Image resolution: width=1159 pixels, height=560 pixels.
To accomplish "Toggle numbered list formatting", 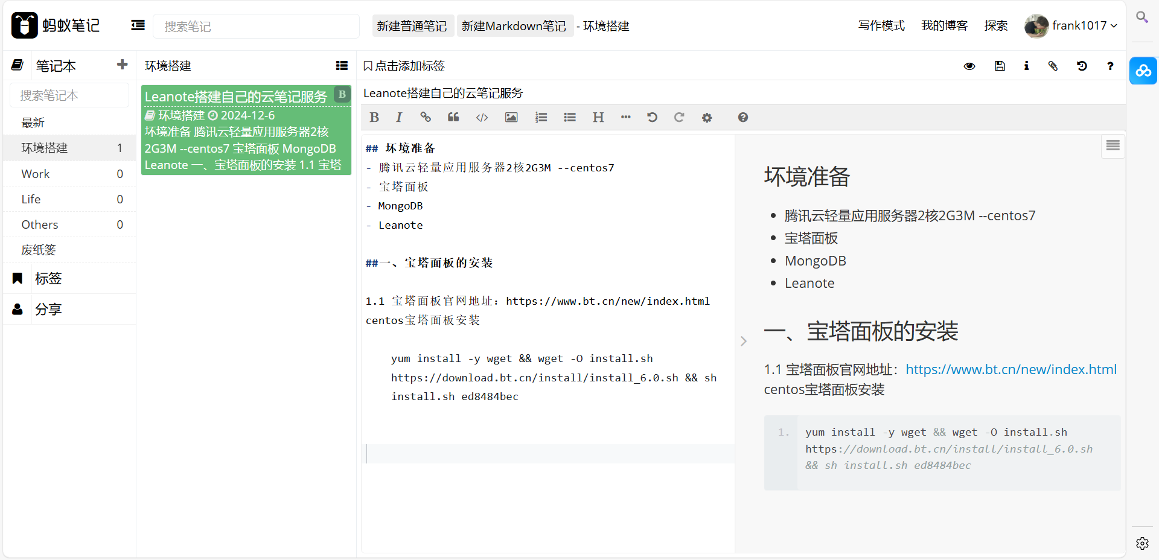I will pyautogui.click(x=541, y=117).
